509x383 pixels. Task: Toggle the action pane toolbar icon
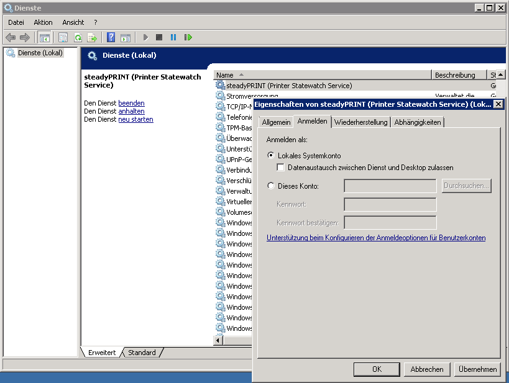pyautogui.click(x=126, y=38)
